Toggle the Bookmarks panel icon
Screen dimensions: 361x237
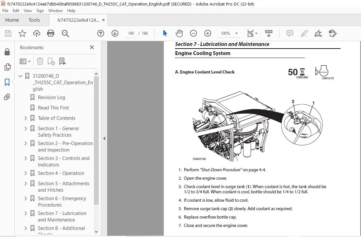7,82
